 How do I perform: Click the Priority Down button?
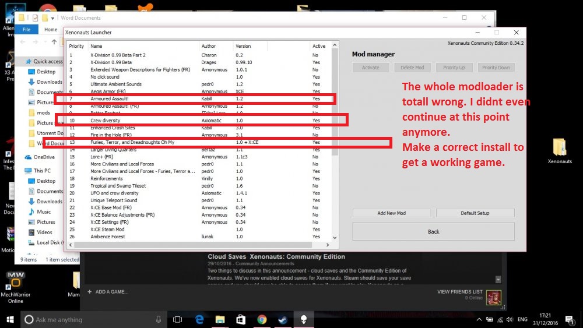pyautogui.click(x=496, y=67)
